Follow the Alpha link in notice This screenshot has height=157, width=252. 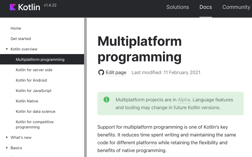(184, 100)
